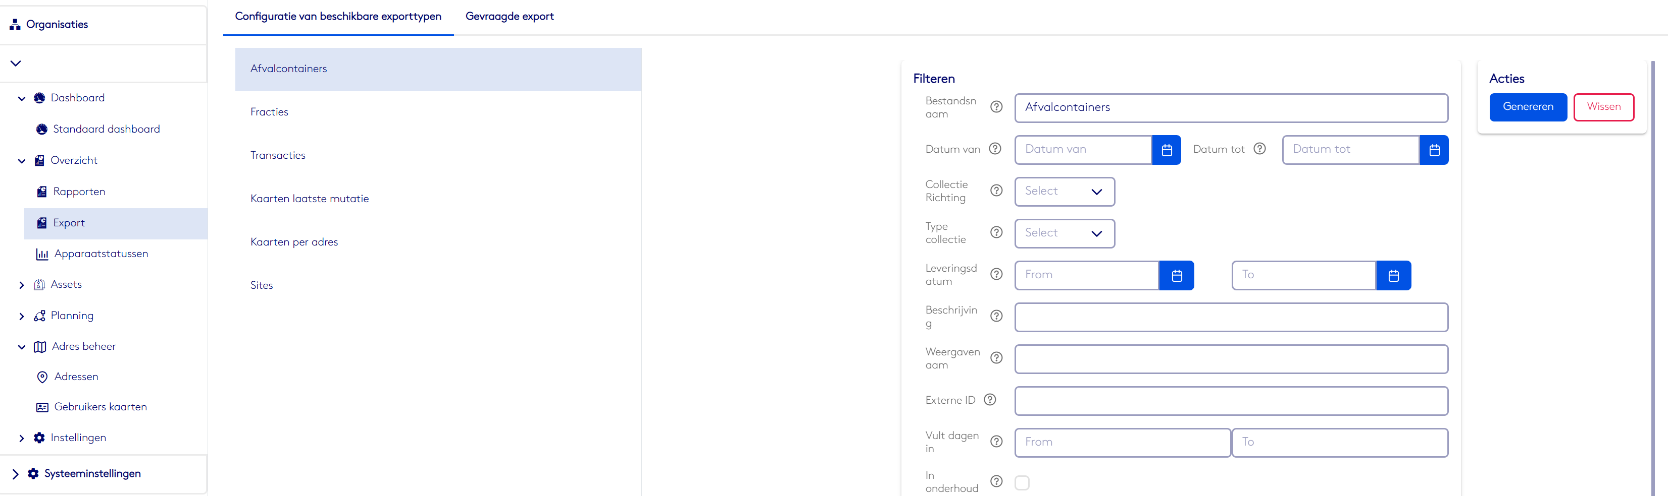This screenshot has height=496, width=1668.
Task: Click the Beschrijving input field
Action: pyautogui.click(x=1230, y=318)
